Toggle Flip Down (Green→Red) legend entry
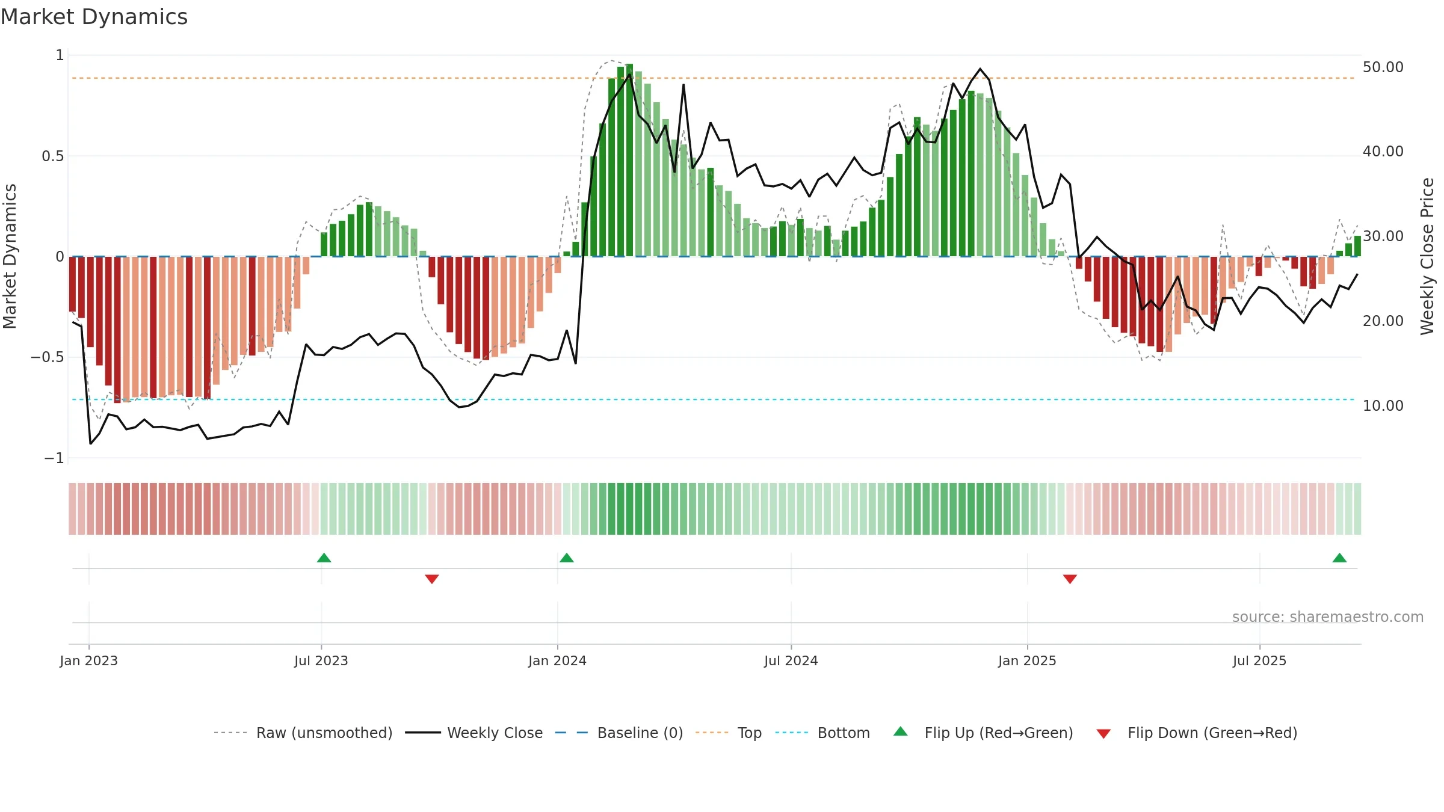 (x=1197, y=733)
